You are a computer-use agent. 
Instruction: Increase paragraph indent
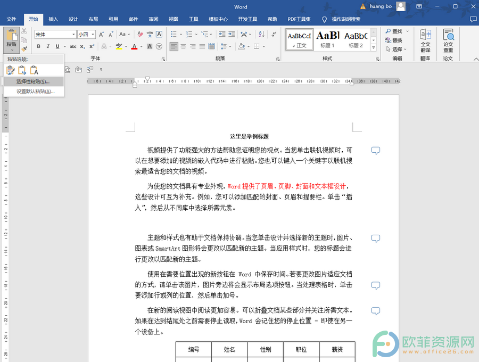point(232,34)
